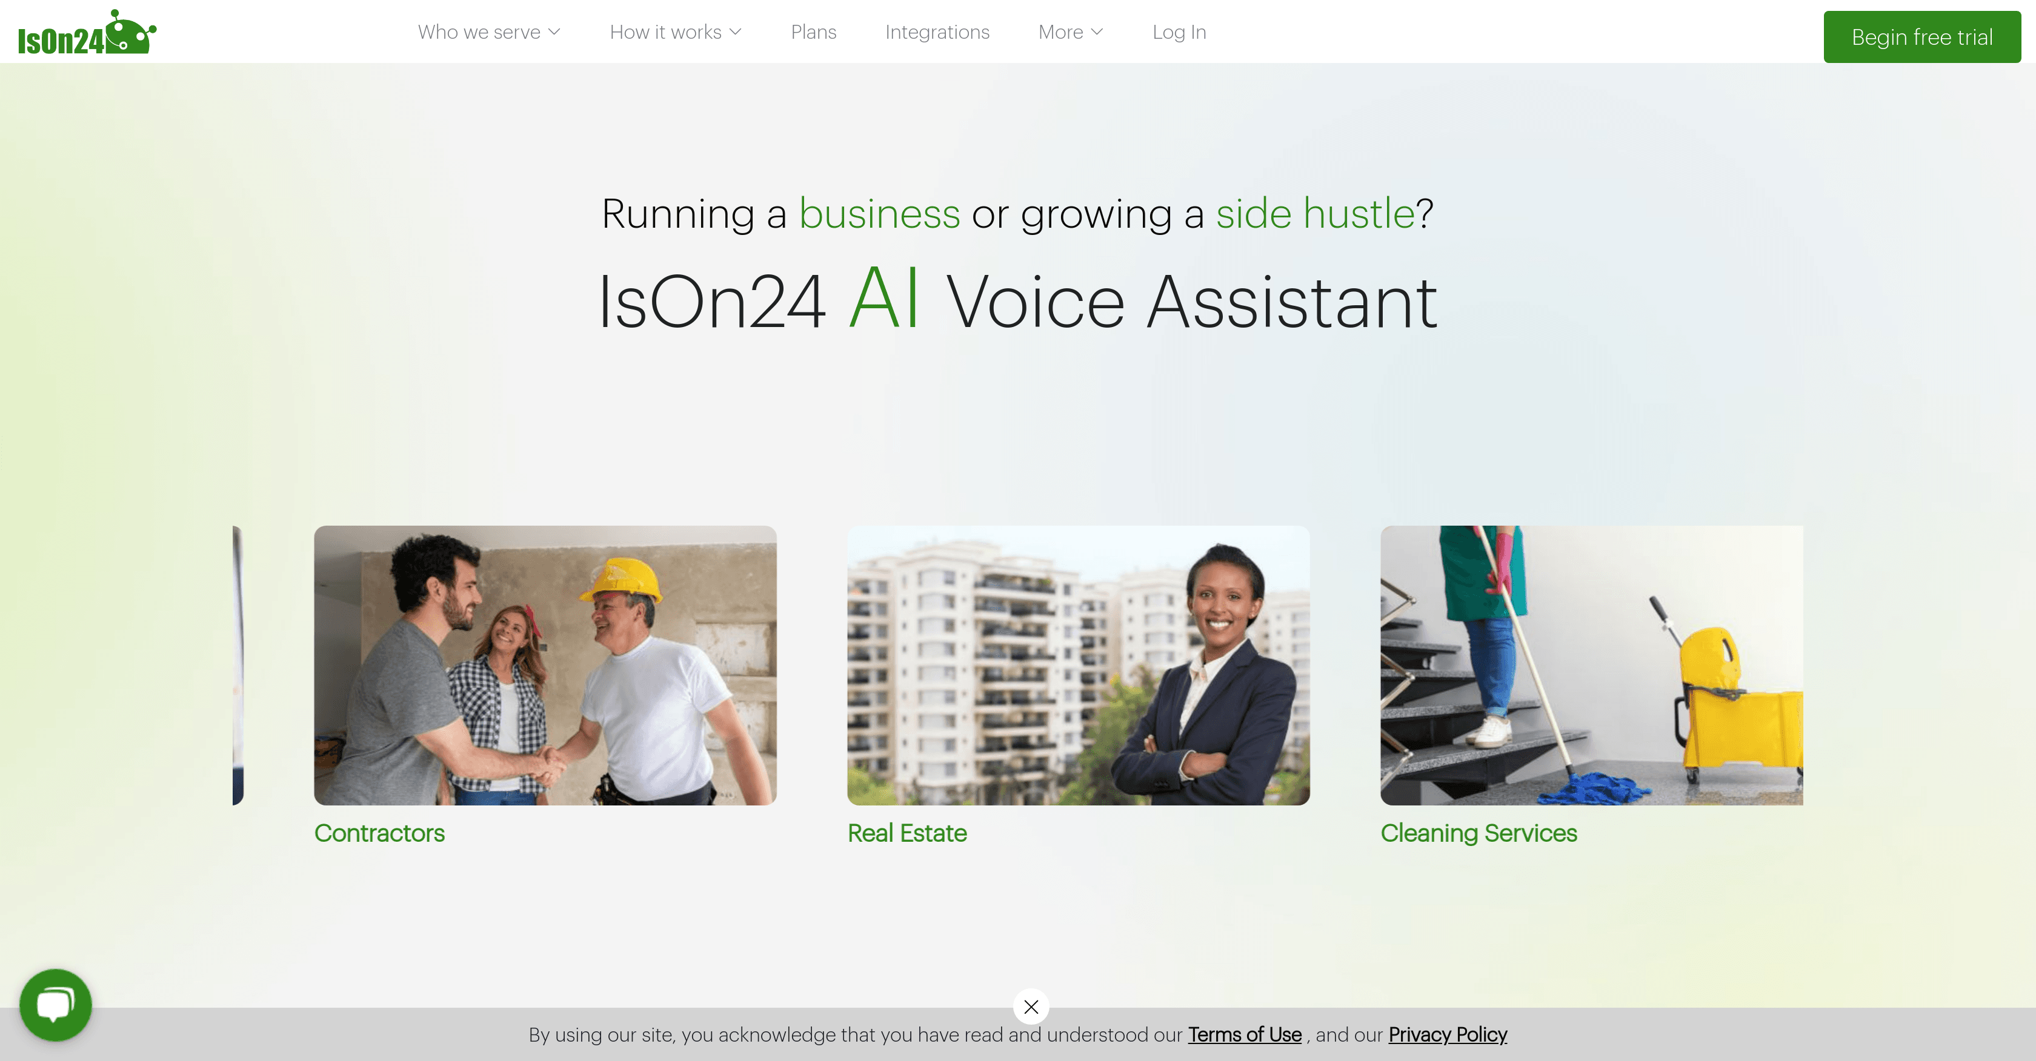Viewport: 2036px width, 1061px height.
Task: Click the Cleaning Services caption link
Action: (1478, 833)
